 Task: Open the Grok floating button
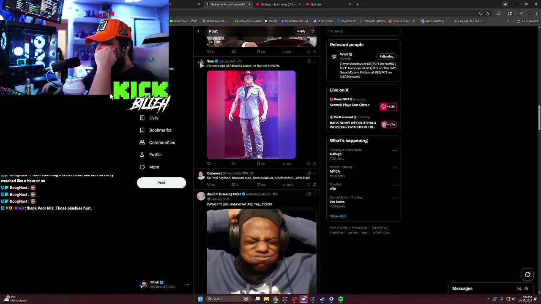coord(527,274)
